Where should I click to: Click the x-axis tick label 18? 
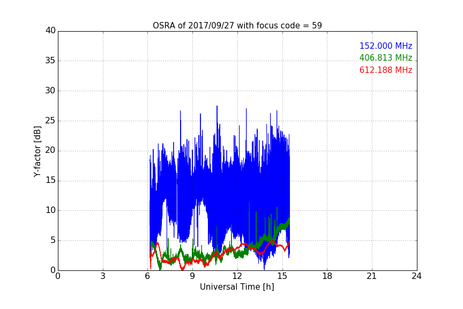click(x=327, y=276)
